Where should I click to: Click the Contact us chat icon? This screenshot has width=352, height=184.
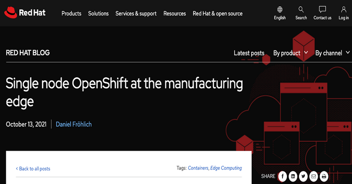pos(323,9)
